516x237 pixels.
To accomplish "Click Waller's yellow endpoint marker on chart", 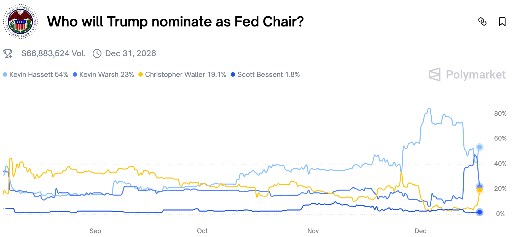I will click(x=480, y=190).
